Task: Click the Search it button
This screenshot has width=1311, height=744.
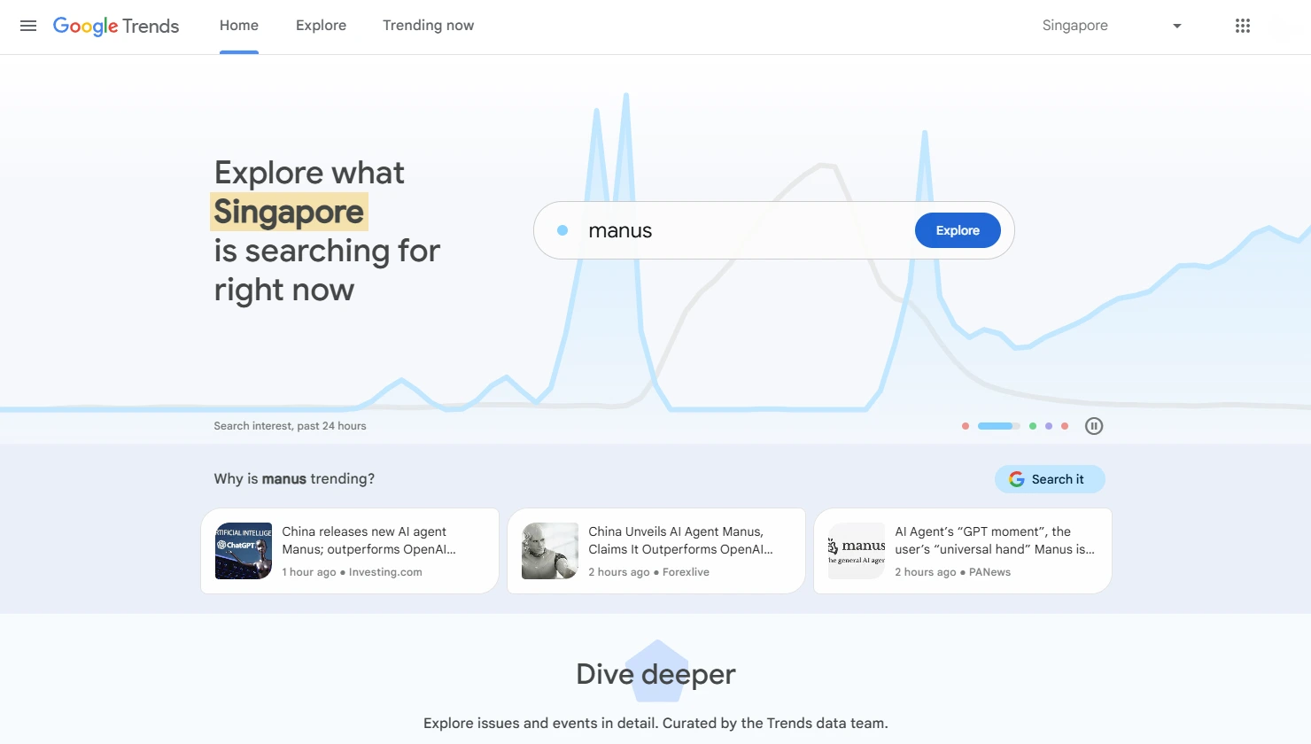Action: (x=1050, y=479)
